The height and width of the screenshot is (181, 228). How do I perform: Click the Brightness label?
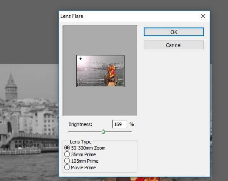(x=80, y=124)
